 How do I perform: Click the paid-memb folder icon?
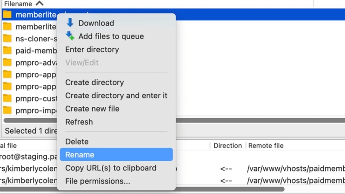7,50
